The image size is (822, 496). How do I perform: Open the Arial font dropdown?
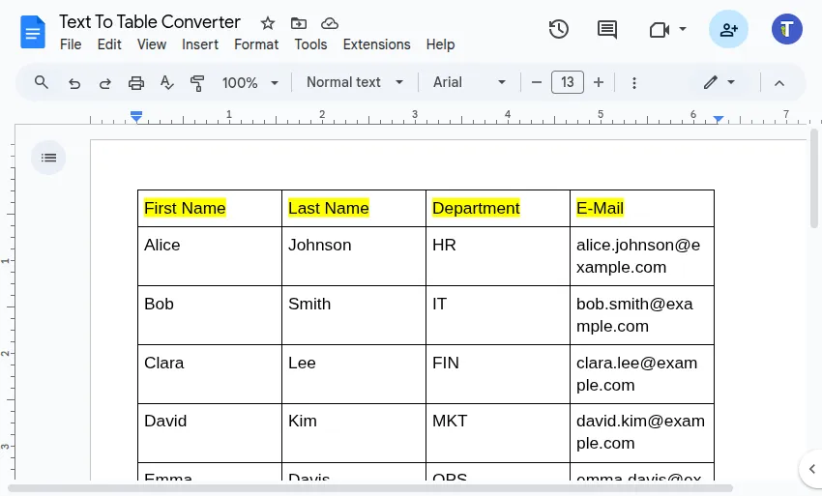click(469, 82)
